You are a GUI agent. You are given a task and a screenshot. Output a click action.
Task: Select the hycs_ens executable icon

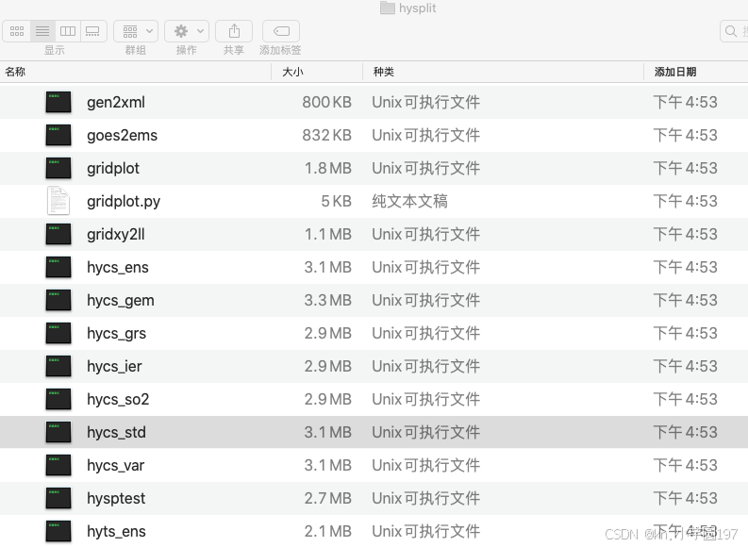point(58,267)
